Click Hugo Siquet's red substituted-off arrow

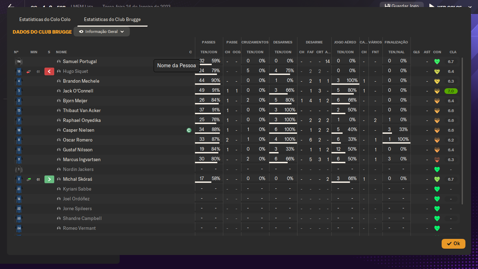coord(49,71)
